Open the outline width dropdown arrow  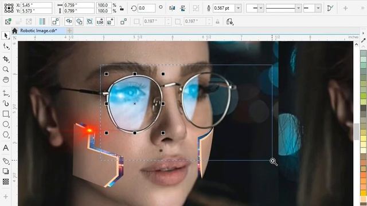point(238,8)
